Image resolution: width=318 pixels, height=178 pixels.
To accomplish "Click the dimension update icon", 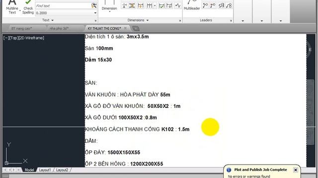I will [169, 5].
